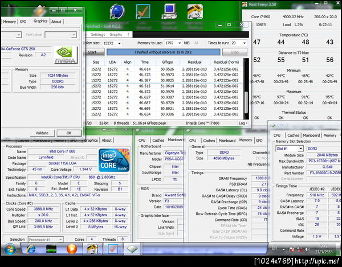Click the Action Center flag tray icon
342x267 pixels.
[292, 249]
